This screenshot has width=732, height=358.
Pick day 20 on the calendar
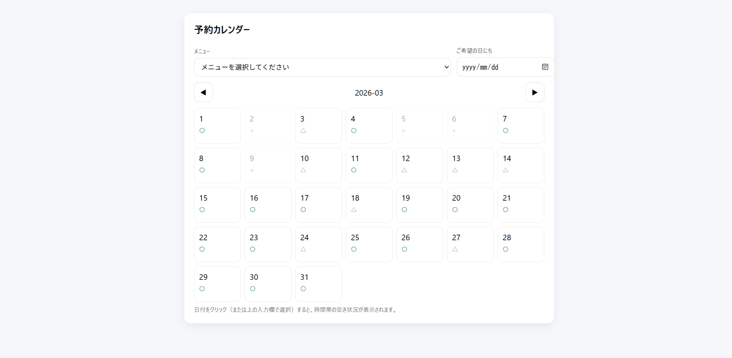click(x=470, y=205)
